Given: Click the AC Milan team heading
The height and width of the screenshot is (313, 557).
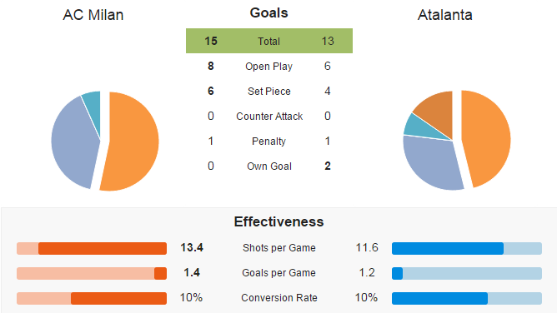Looking at the screenshot, I should [93, 15].
